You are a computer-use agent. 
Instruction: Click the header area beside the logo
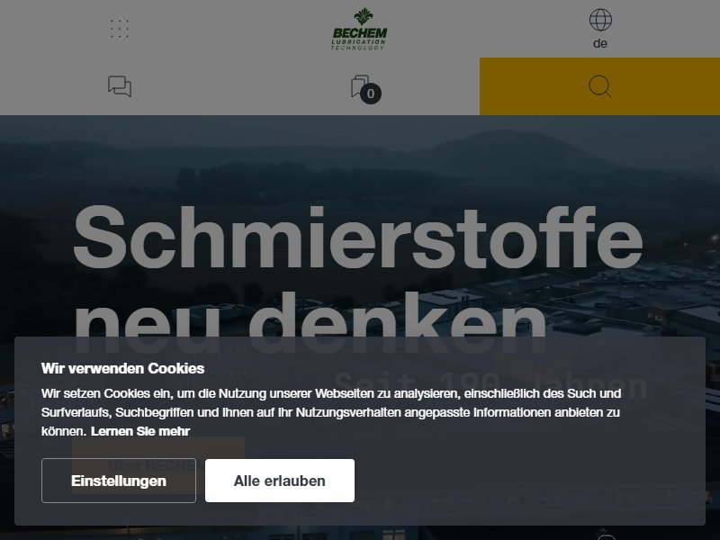(482, 29)
